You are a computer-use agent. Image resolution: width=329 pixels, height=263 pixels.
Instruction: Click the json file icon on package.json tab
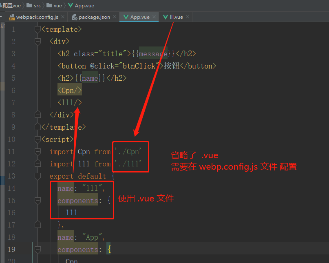75,17
